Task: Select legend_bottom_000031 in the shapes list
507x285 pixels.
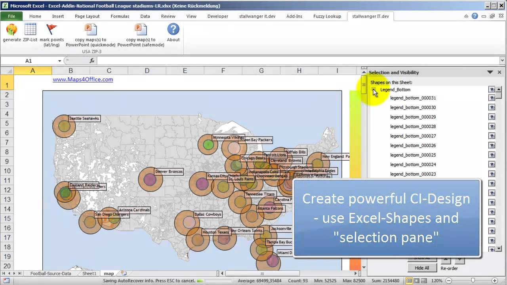Action: point(413,98)
